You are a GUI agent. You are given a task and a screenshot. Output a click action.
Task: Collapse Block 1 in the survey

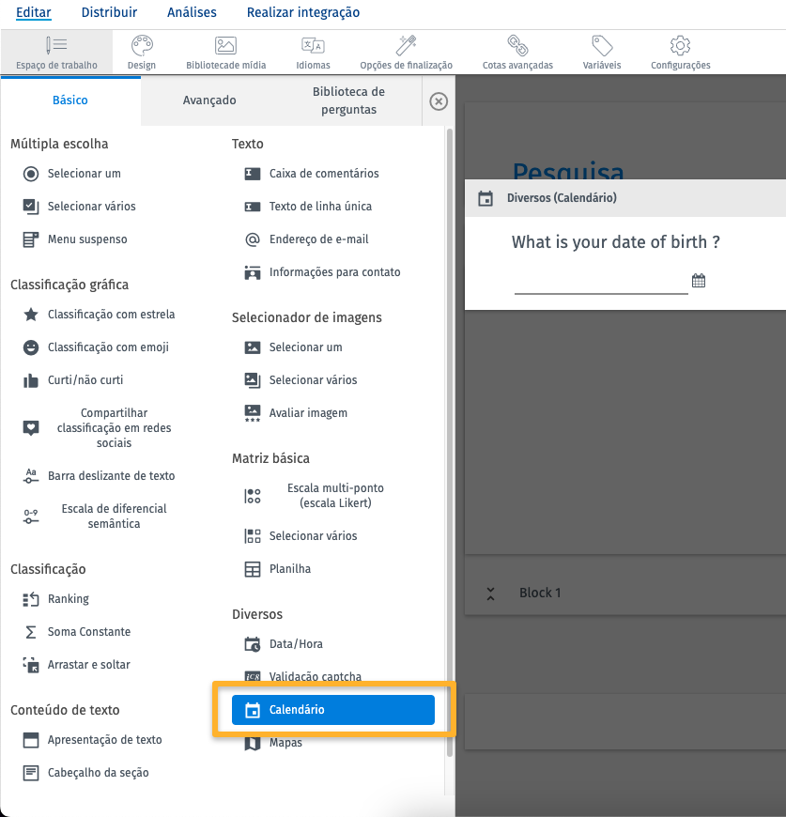click(x=489, y=593)
